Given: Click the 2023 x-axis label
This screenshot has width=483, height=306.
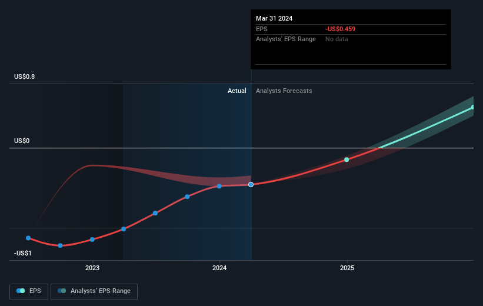Looking at the screenshot, I should (x=92, y=268).
